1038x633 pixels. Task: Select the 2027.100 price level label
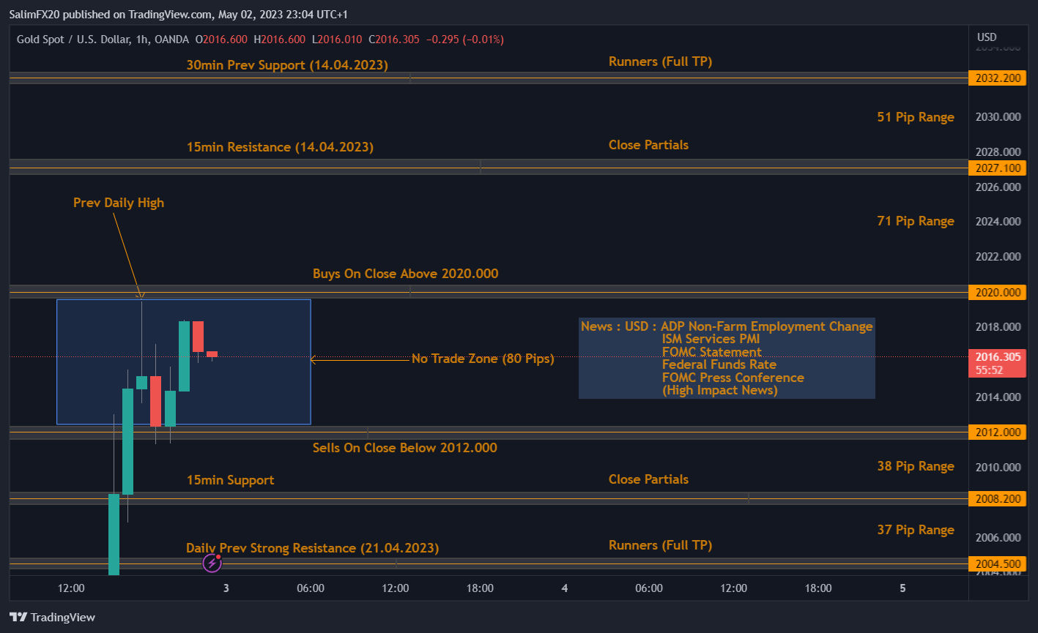[996, 168]
